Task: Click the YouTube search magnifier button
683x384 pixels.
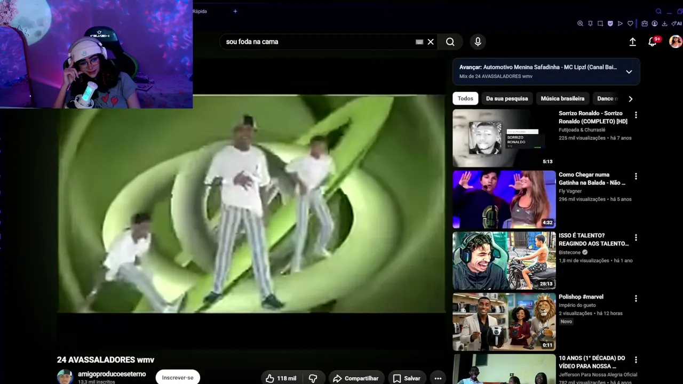Action: click(x=450, y=42)
